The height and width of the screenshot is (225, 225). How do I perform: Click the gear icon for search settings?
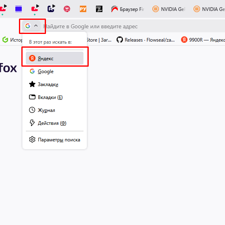click(32, 139)
